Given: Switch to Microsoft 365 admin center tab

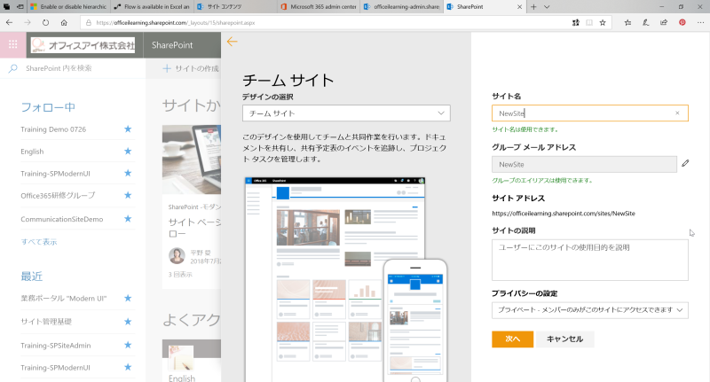Looking at the screenshot, I should (x=319, y=7).
